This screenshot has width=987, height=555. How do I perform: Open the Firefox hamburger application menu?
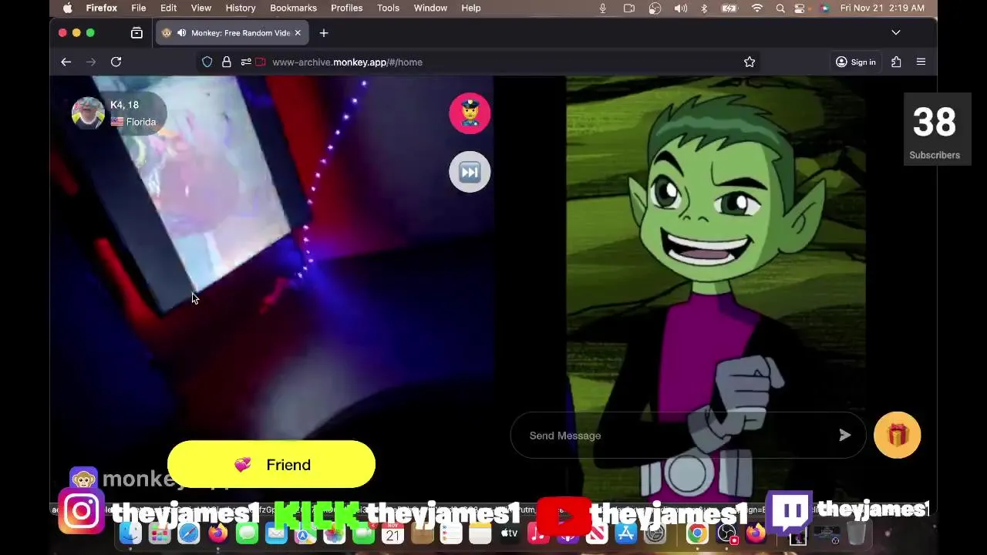point(921,62)
